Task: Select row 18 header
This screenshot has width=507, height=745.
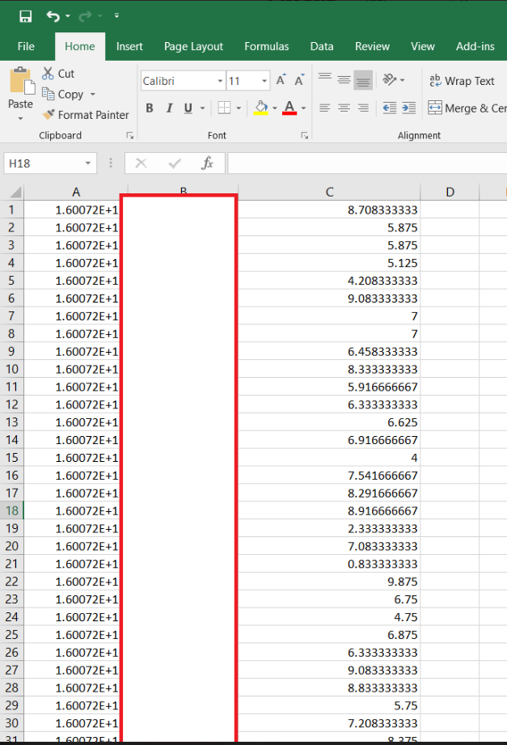Action: click(12, 510)
